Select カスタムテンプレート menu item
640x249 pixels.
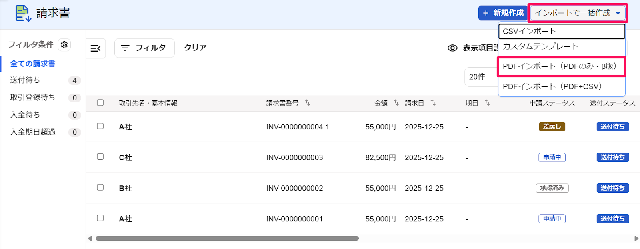[562, 46]
